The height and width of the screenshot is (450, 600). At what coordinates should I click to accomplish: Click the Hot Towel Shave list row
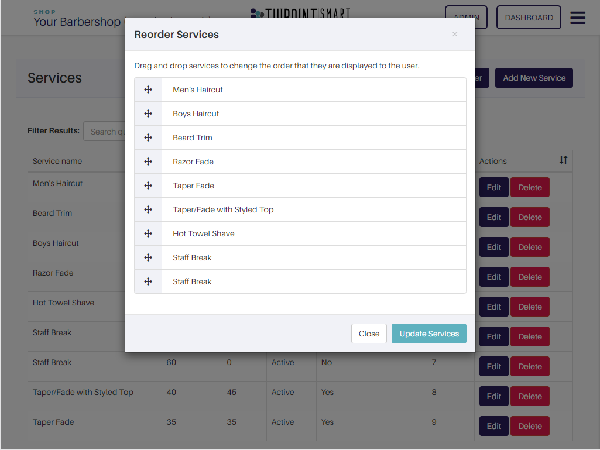[x=300, y=234]
